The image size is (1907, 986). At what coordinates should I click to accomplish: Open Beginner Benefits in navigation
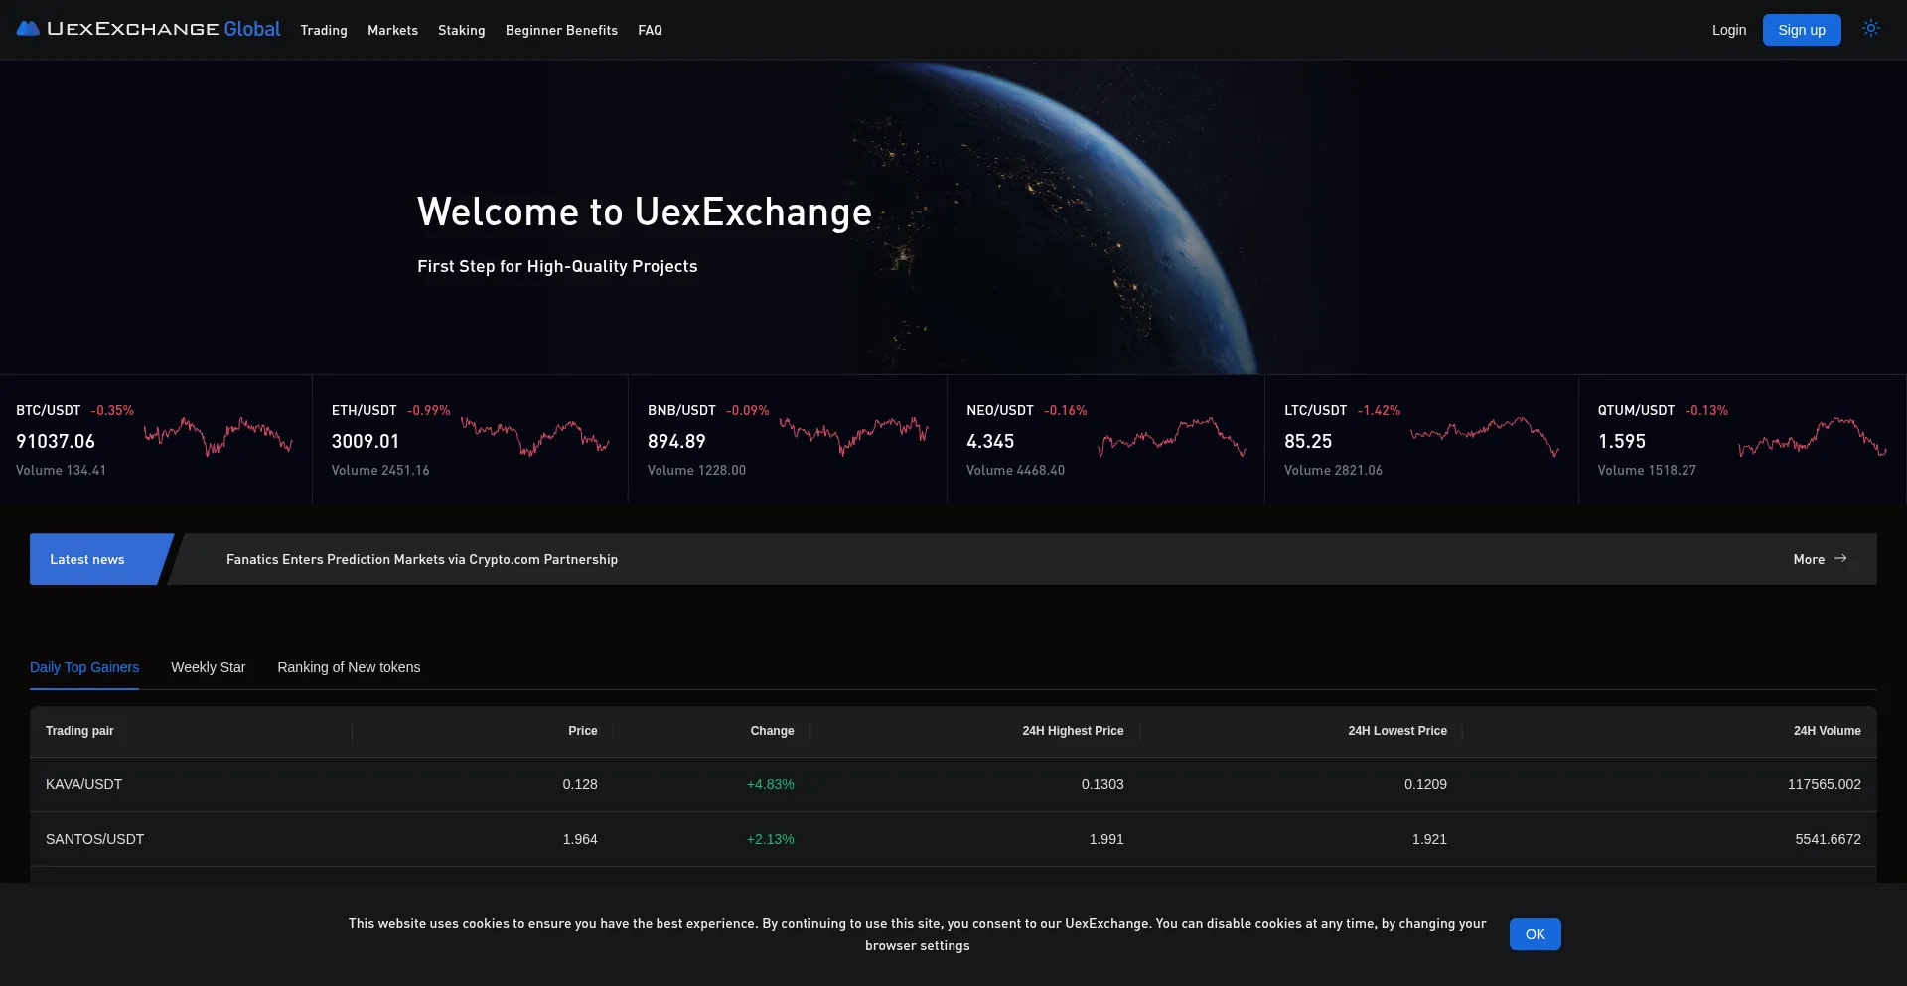point(561,30)
